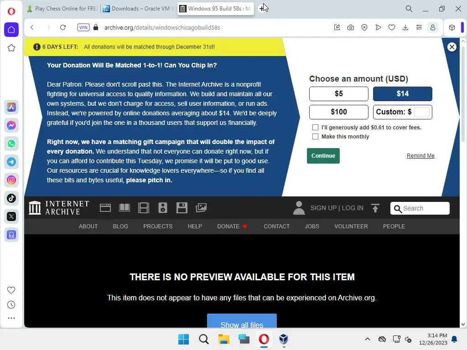This screenshot has height=350, width=467.
Task: Launch Aria AI from sidebar
Action: (11, 107)
